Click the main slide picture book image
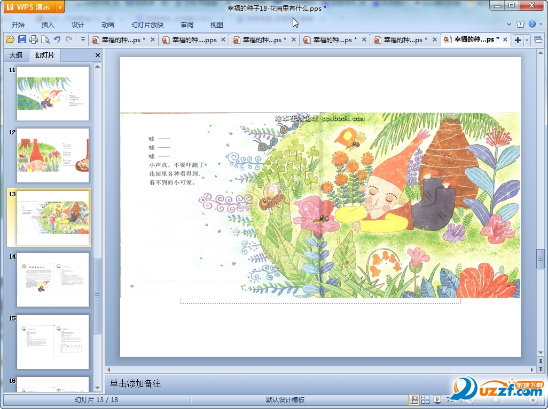This screenshot has width=548, height=409. click(320, 205)
